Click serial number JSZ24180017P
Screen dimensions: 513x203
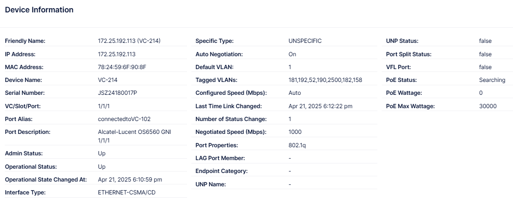pos(117,93)
